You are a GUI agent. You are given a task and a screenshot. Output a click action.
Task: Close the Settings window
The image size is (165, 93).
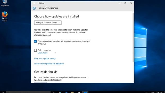131,3
